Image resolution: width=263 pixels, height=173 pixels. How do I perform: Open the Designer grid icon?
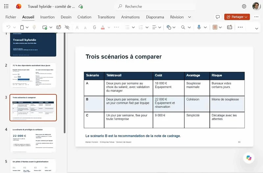coord(215,27)
